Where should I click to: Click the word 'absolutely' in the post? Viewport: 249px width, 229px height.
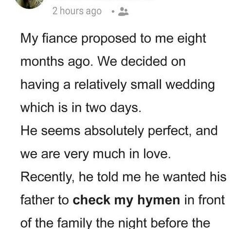(114, 131)
